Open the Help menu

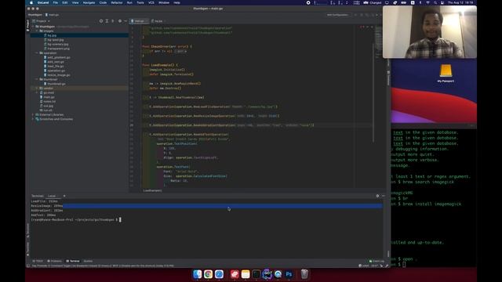point(176,2)
